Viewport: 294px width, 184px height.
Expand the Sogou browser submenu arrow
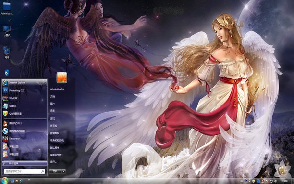45,131
